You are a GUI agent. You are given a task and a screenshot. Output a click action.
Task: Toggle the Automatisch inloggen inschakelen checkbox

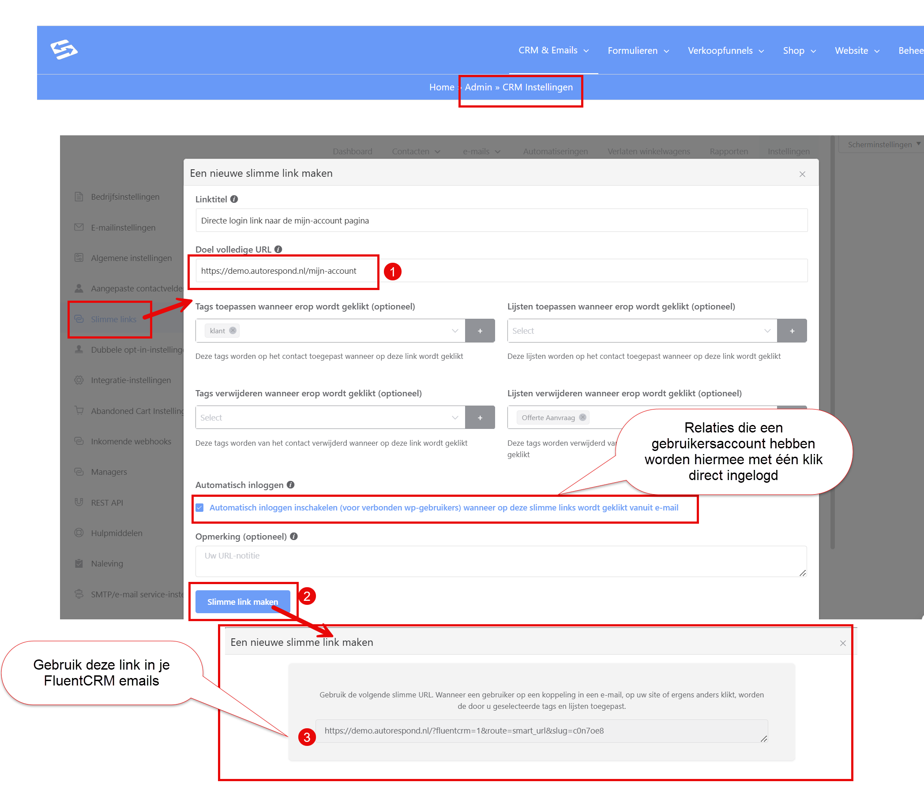tap(200, 507)
